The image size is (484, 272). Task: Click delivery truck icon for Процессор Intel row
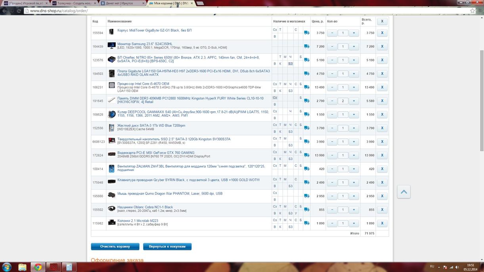click(306, 87)
